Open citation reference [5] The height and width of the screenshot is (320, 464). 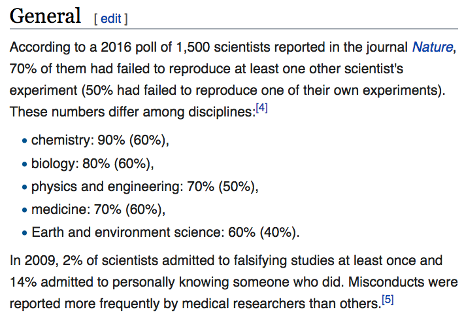[388, 300]
